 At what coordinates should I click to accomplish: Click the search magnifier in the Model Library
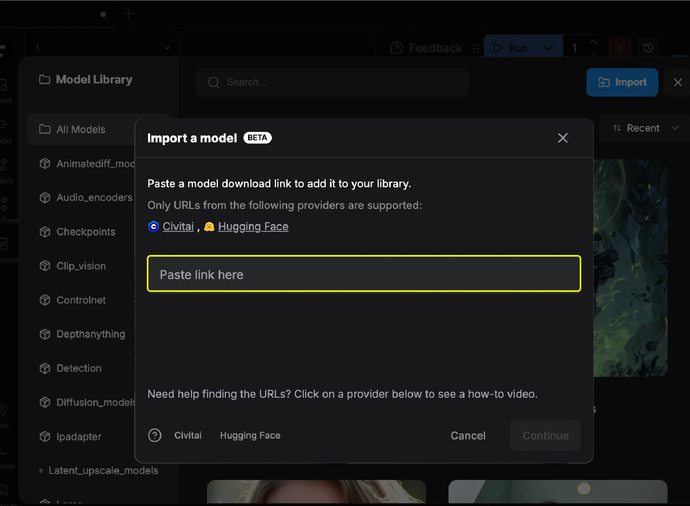(214, 82)
